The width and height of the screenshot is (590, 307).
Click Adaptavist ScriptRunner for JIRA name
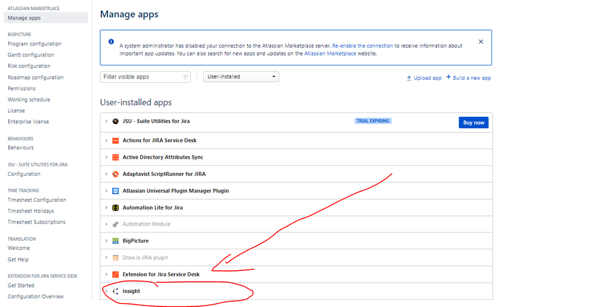[x=164, y=174]
